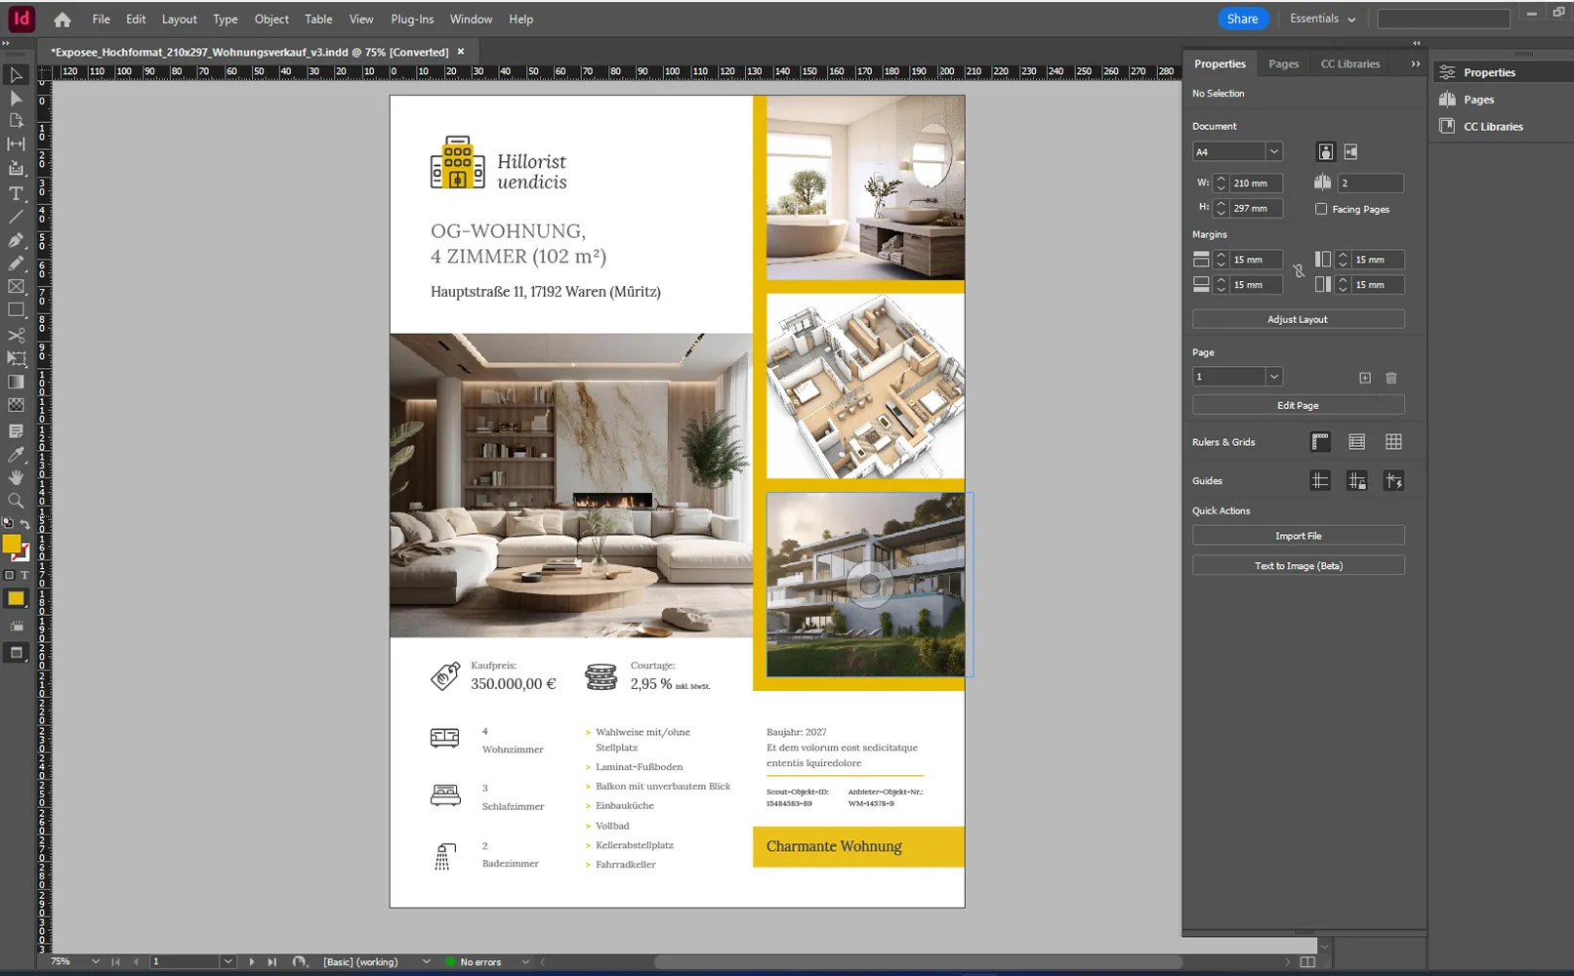
Task: Open the Page number dropdown in Properties
Action: click(1274, 377)
